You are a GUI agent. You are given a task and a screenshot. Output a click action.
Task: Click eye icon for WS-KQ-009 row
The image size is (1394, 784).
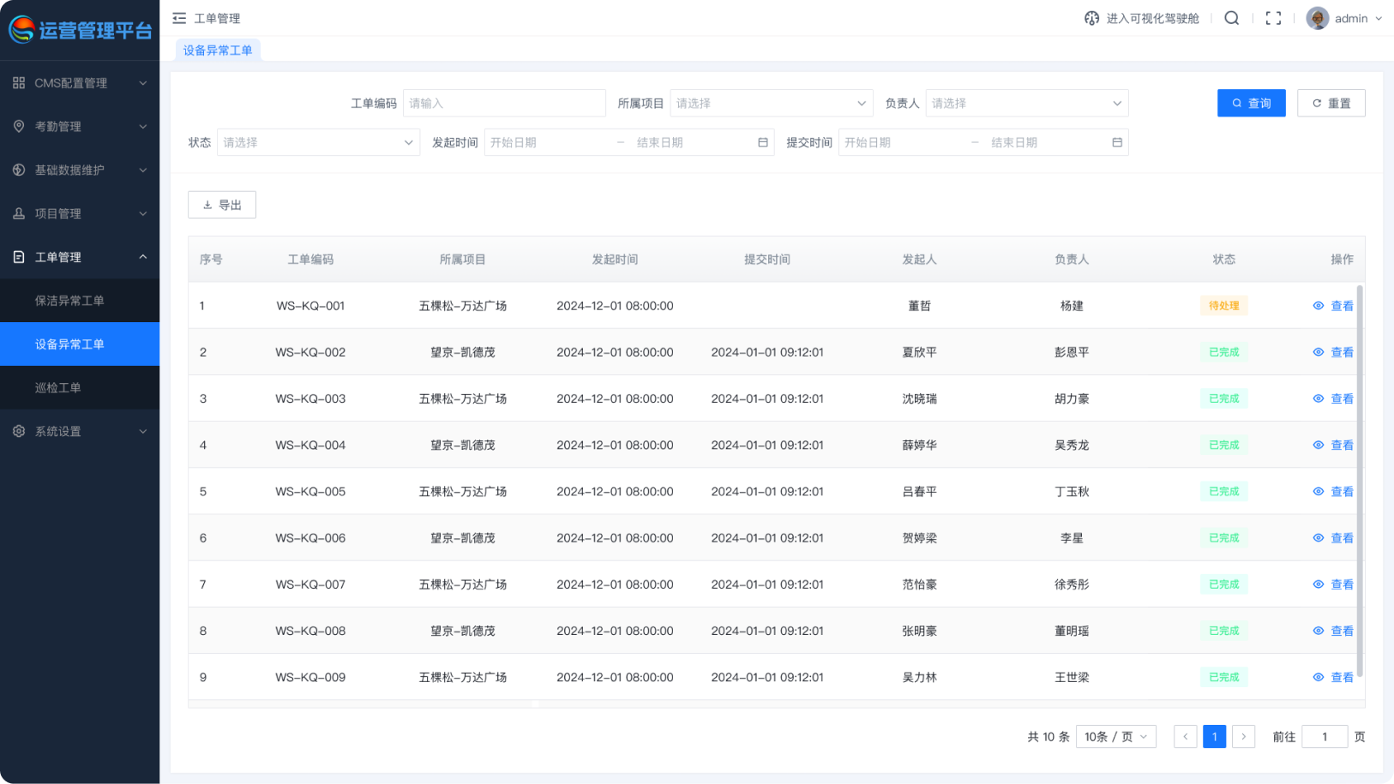point(1319,677)
